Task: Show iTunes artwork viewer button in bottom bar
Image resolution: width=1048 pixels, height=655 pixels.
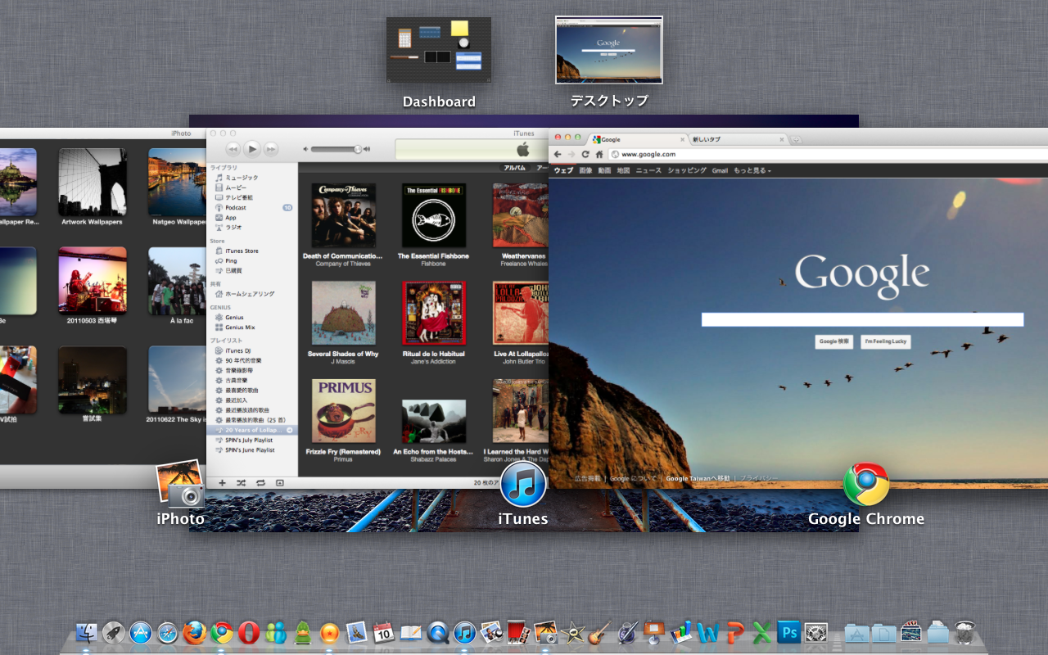Action: click(x=279, y=483)
